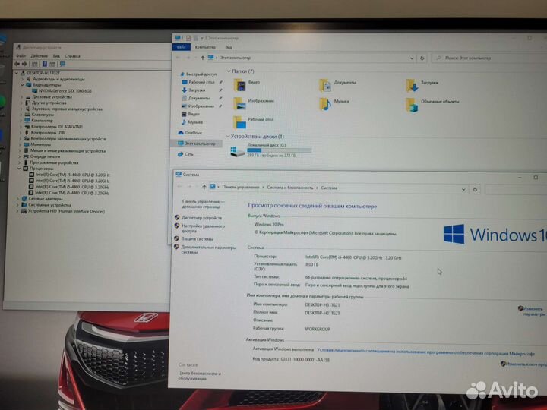Click Refresh button beside Explorer address bar

pyautogui.click(x=422, y=58)
